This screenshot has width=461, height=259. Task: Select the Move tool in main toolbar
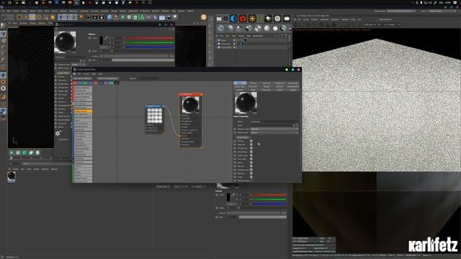26,17
